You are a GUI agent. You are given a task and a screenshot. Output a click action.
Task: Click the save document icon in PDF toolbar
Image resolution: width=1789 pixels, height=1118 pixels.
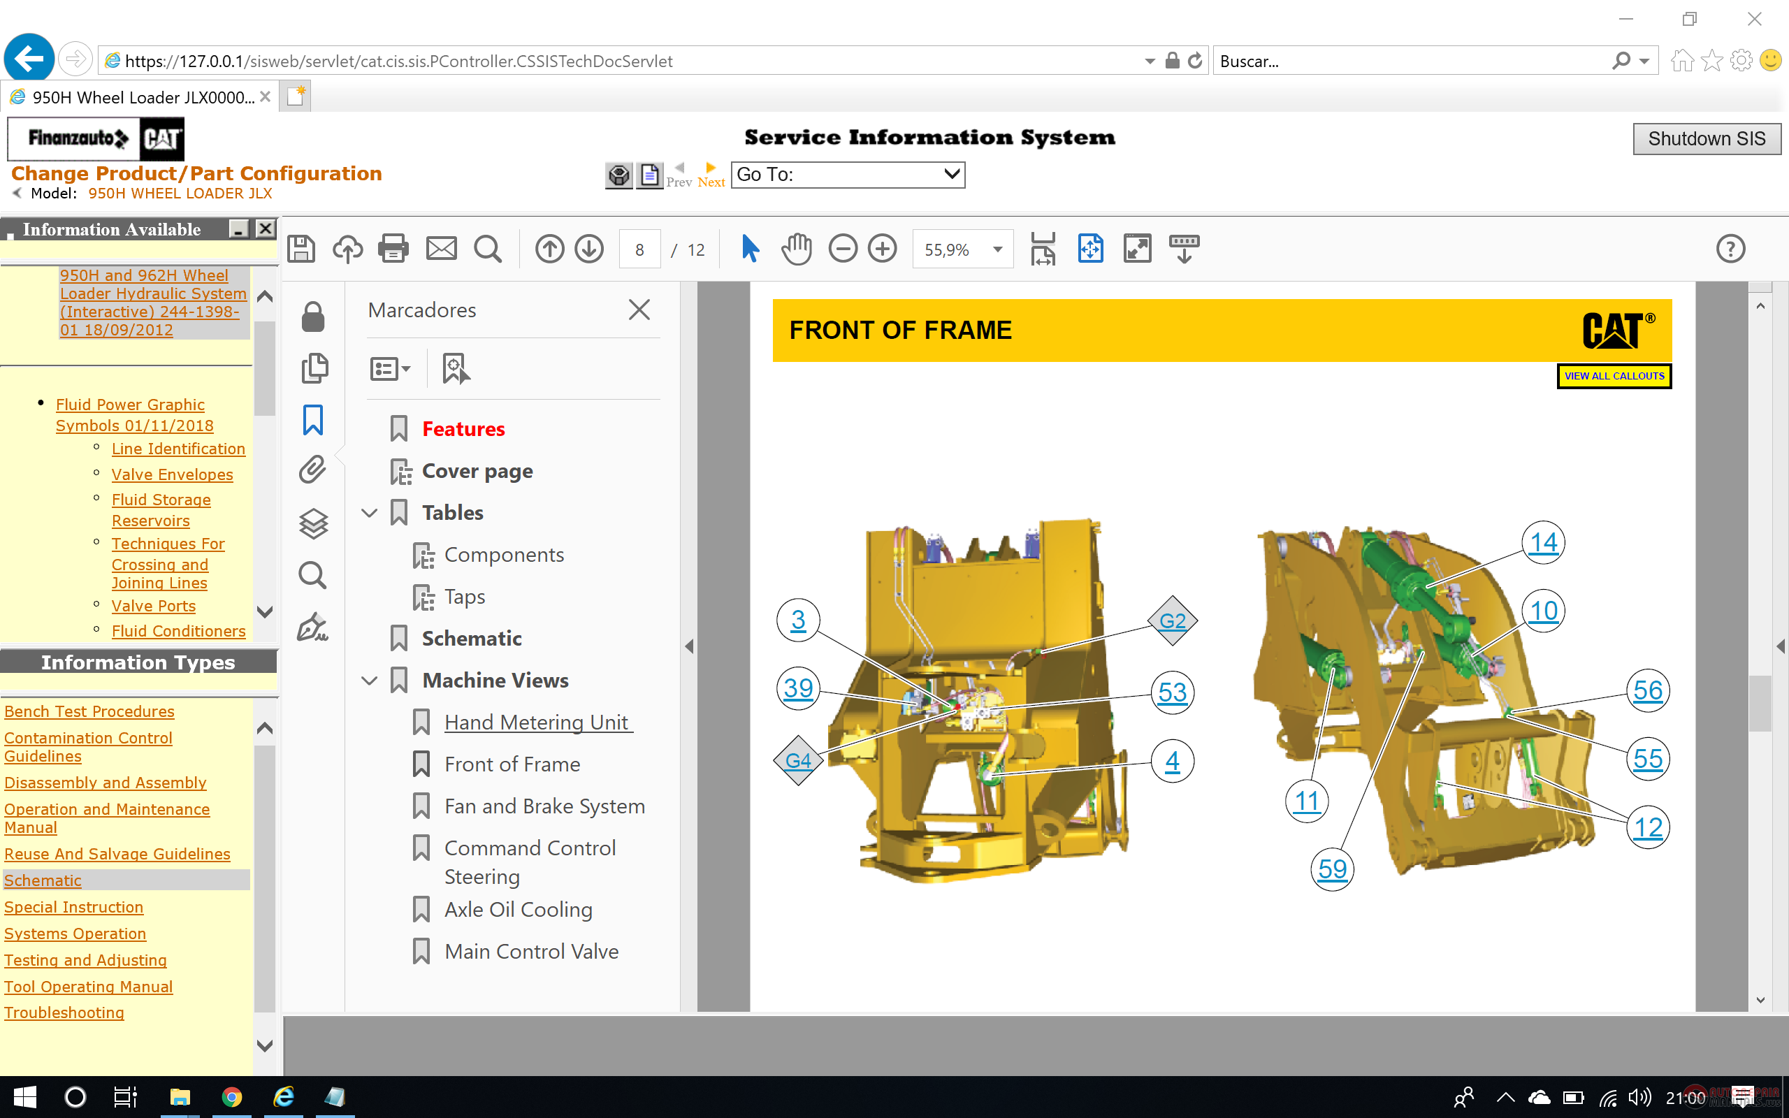tap(301, 249)
